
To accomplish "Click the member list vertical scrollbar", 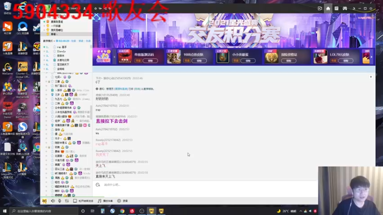I will click(91, 112).
